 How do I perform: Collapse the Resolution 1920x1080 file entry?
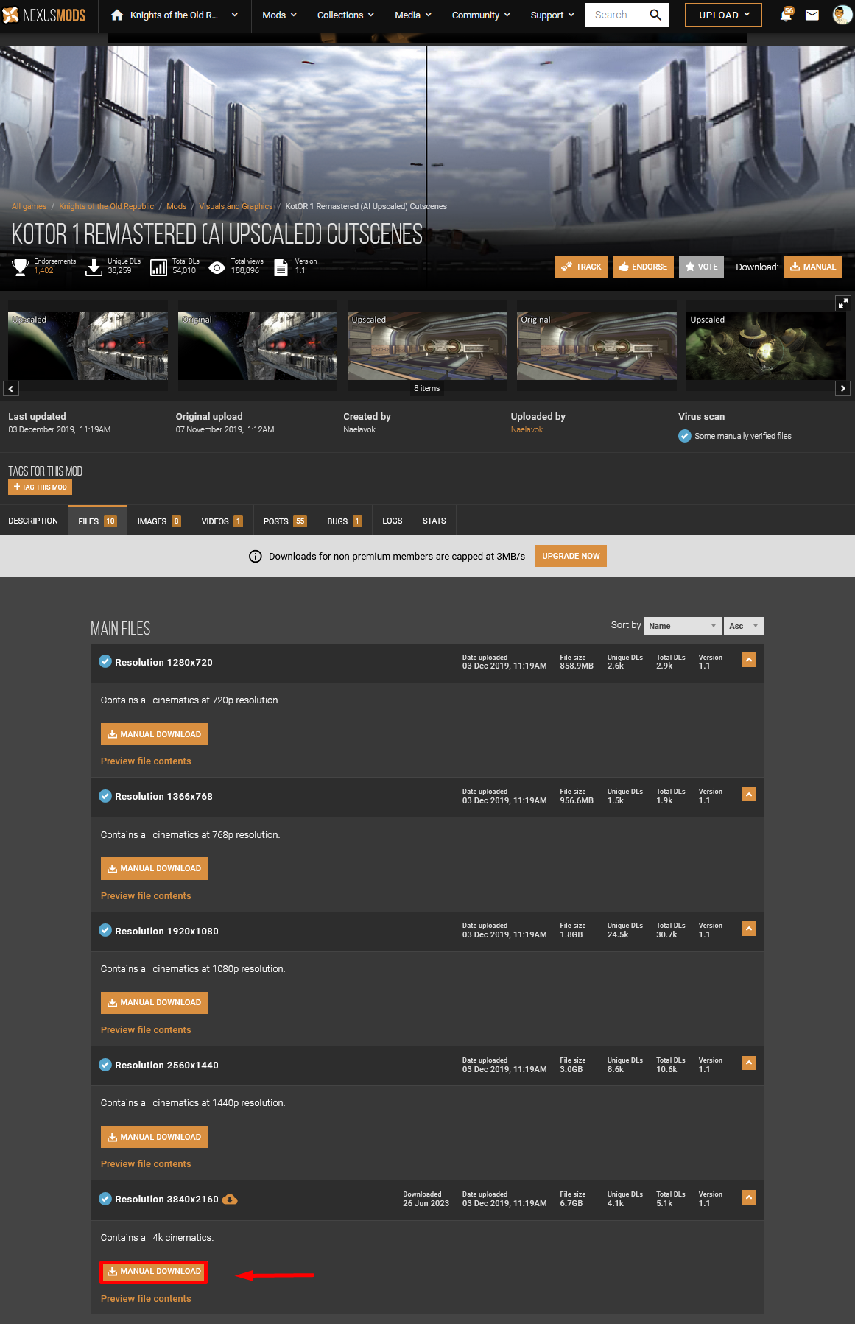click(x=749, y=929)
